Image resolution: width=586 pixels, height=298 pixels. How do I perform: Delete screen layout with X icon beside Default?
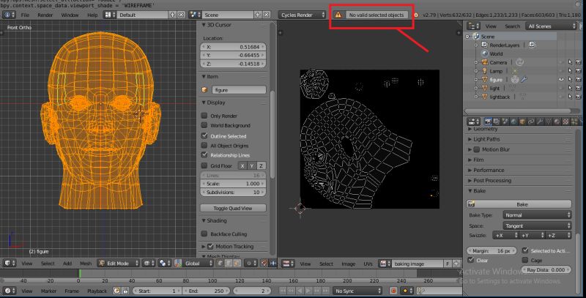pos(181,15)
